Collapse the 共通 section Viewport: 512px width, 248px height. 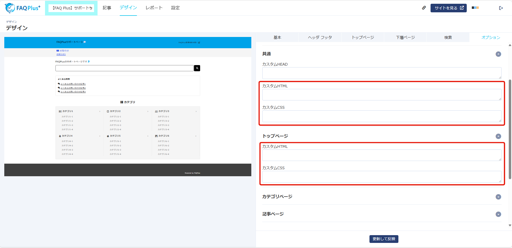click(498, 54)
